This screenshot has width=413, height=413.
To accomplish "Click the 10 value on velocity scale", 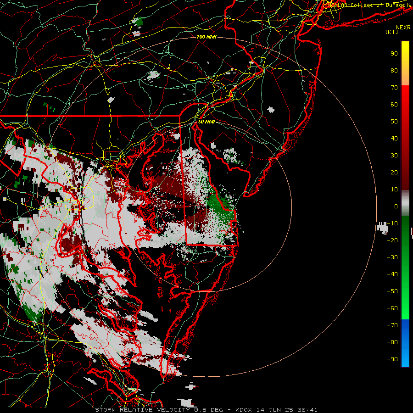I will point(394,190).
